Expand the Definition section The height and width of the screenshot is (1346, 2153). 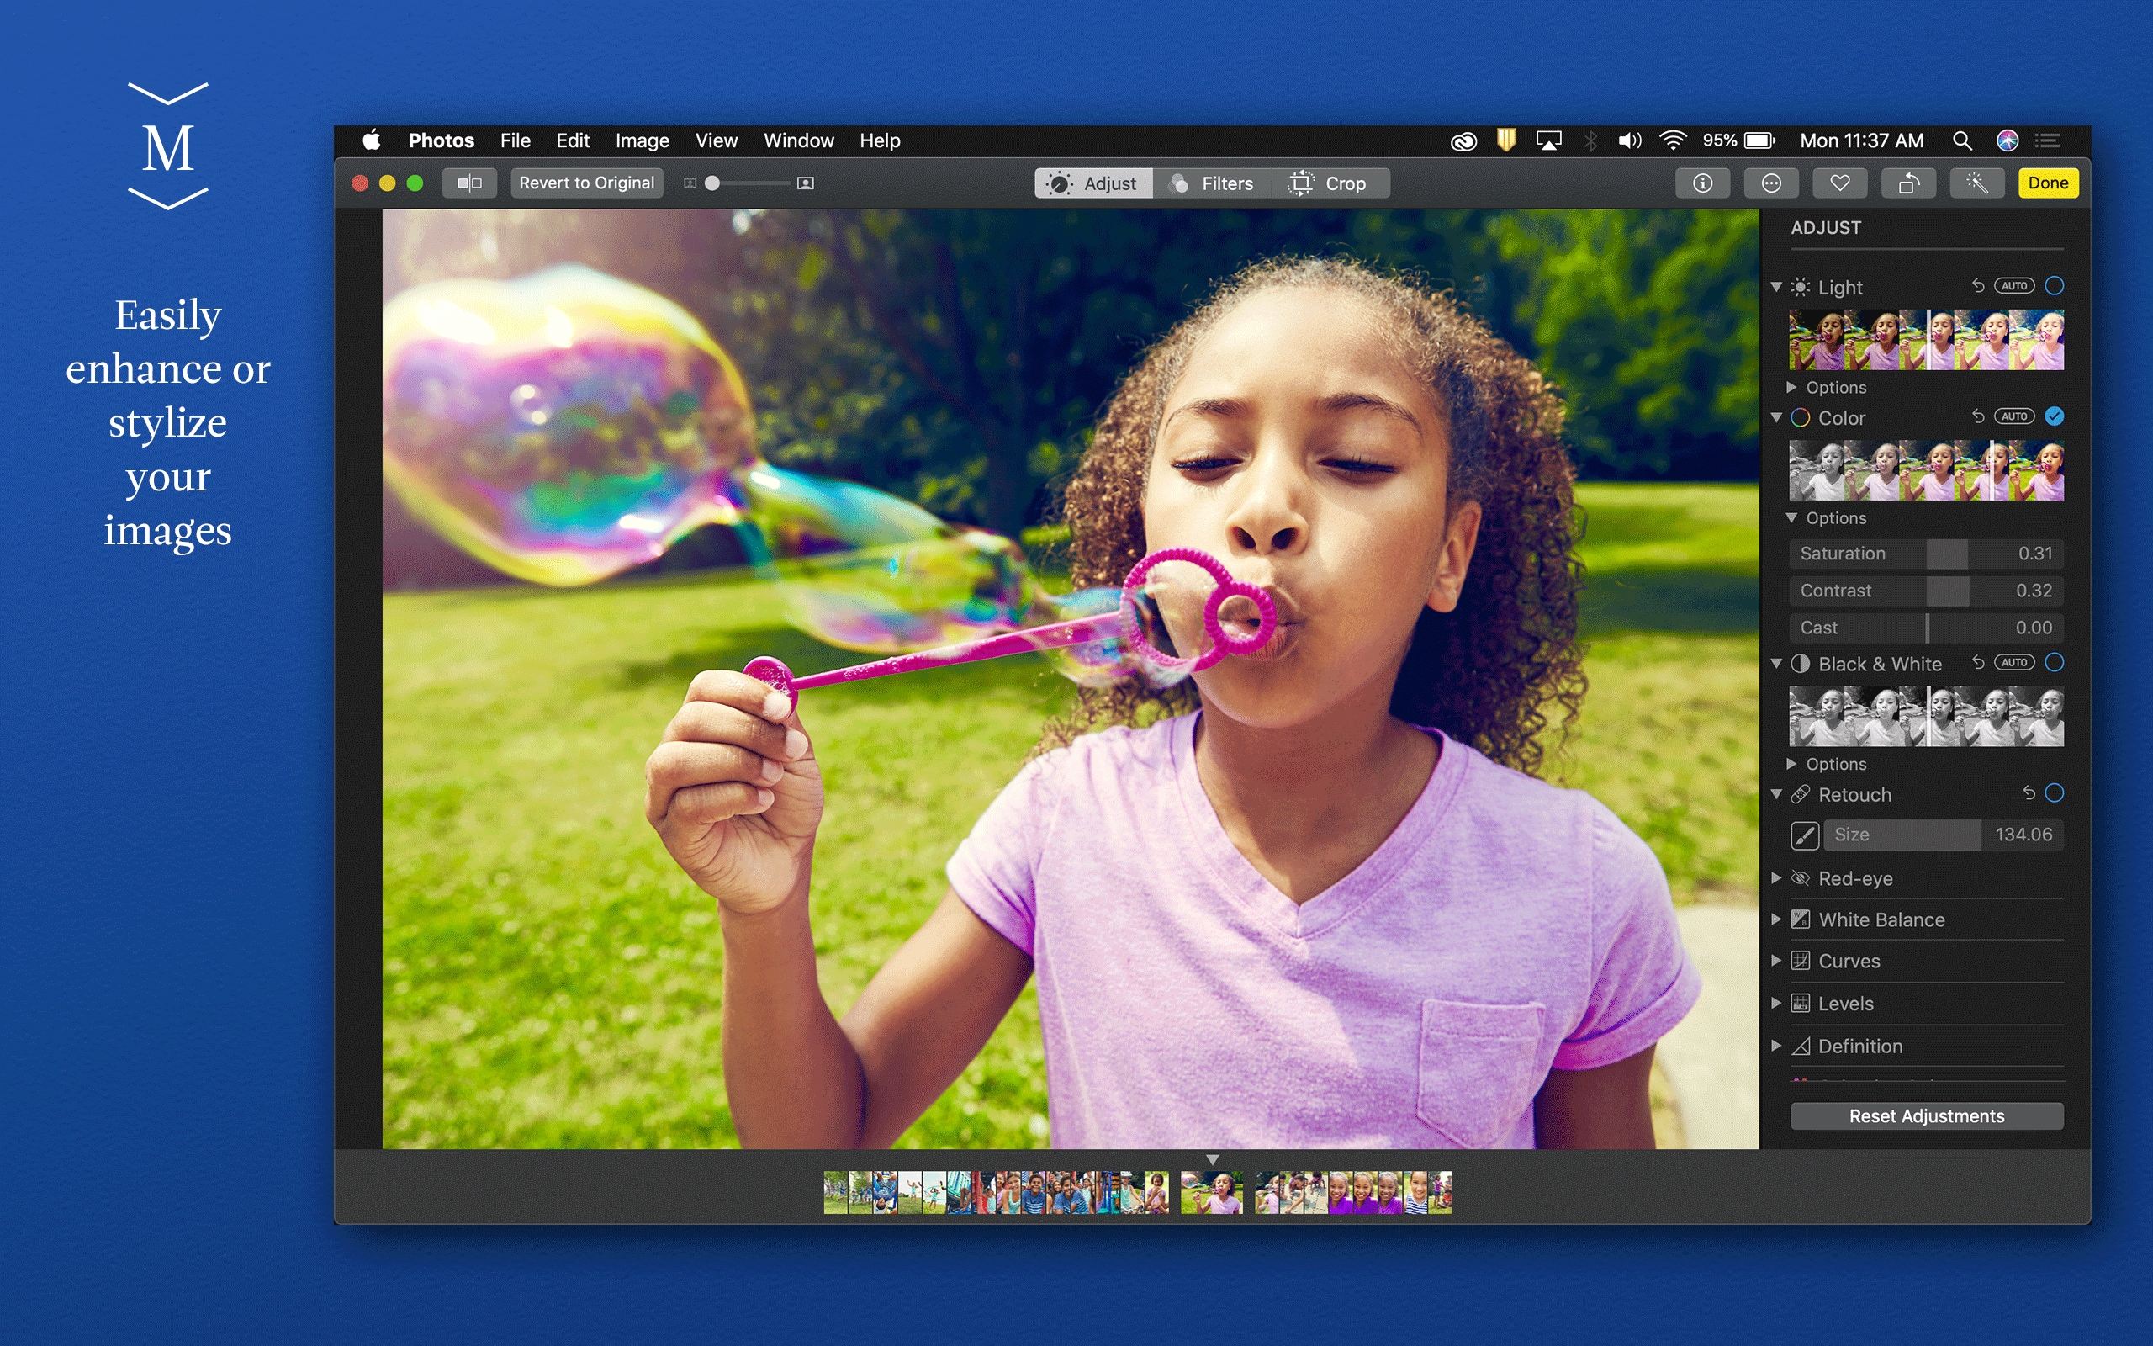pos(1775,1046)
